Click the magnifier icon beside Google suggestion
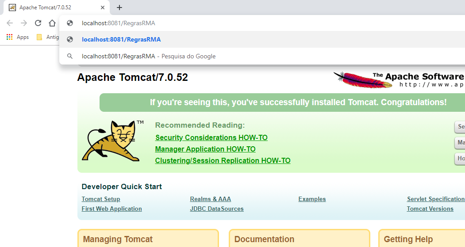Viewport: 465px width, 247px height. coord(70,56)
